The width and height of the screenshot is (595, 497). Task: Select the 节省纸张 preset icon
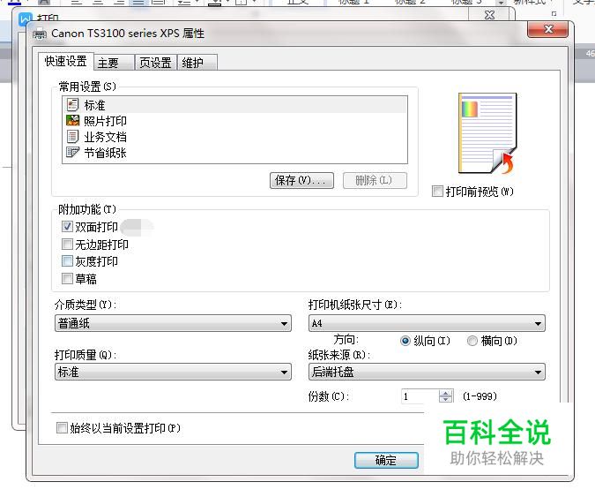[x=72, y=153]
